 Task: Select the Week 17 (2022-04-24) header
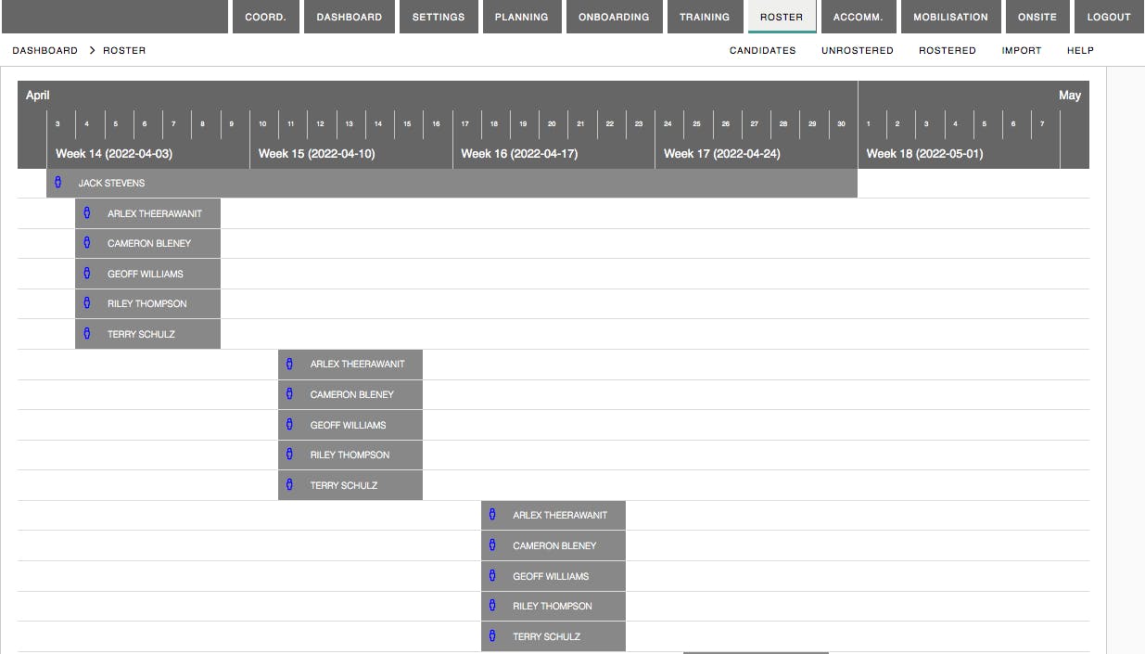pos(722,154)
